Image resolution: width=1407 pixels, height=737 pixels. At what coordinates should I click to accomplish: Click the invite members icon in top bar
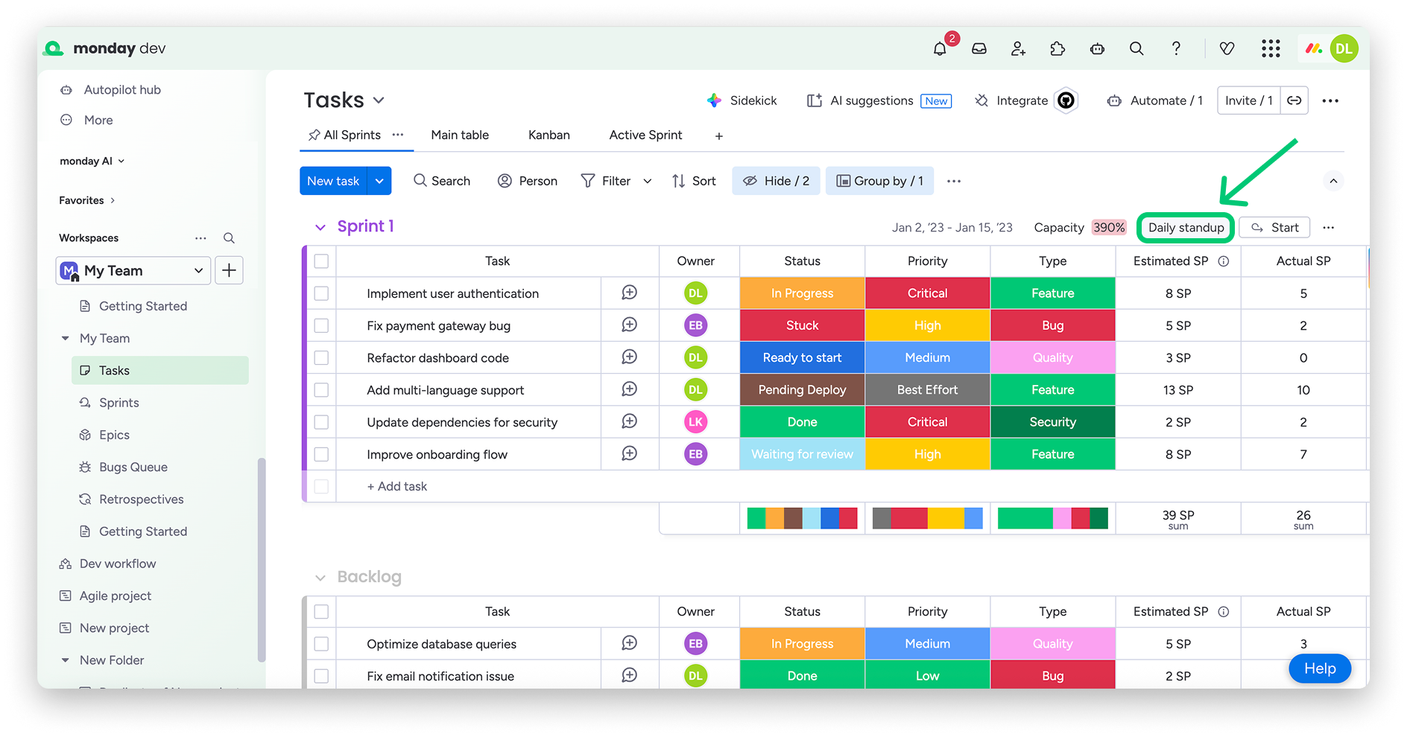[1018, 49]
